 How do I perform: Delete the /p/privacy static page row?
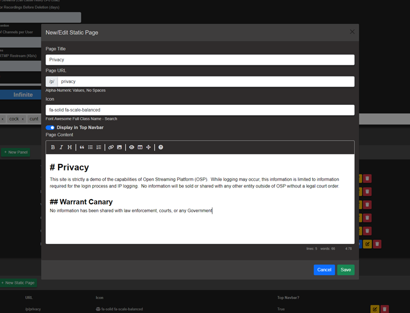tap(384, 309)
